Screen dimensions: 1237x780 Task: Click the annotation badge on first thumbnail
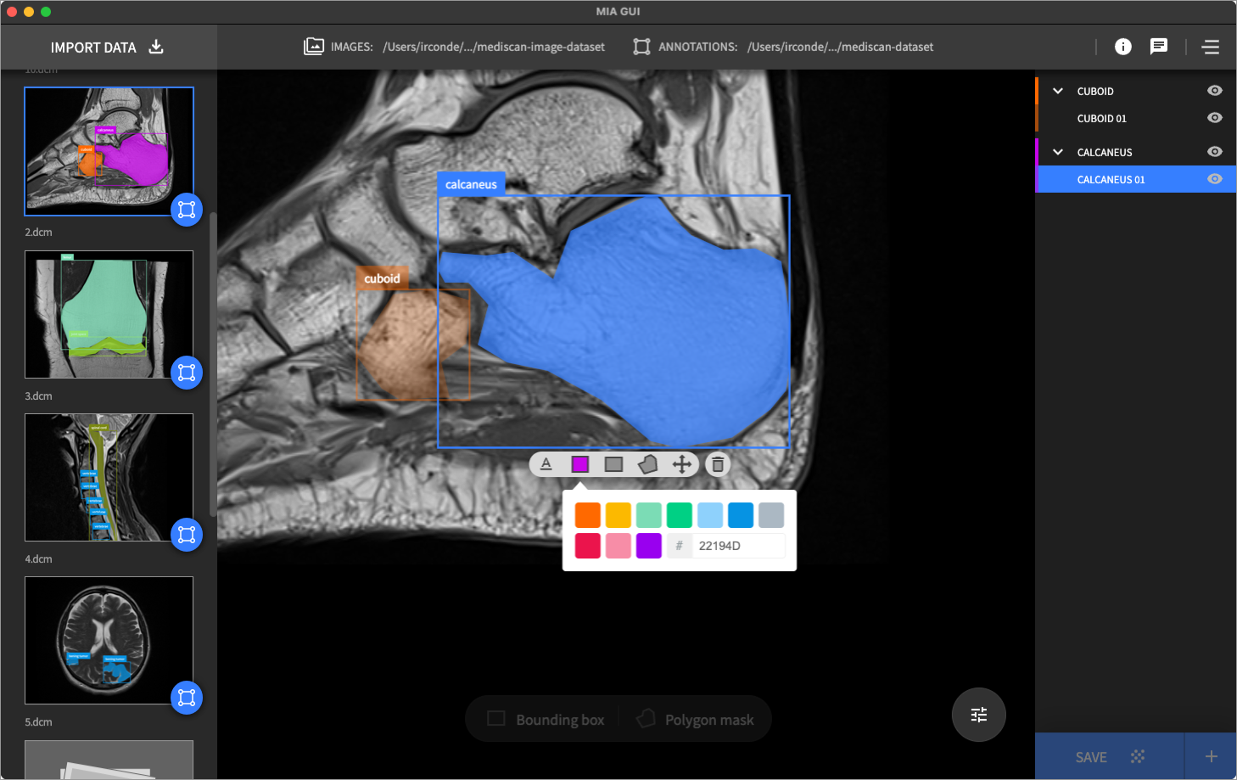(x=187, y=210)
